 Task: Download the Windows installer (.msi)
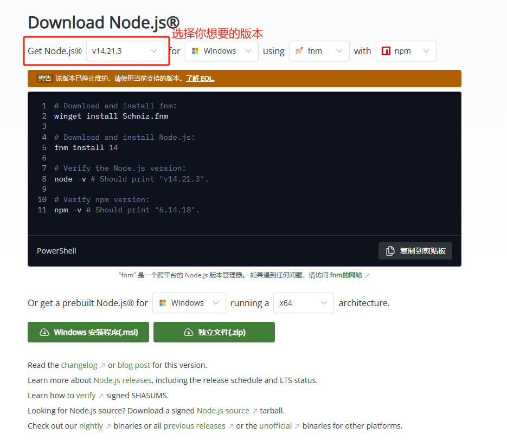point(88,332)
